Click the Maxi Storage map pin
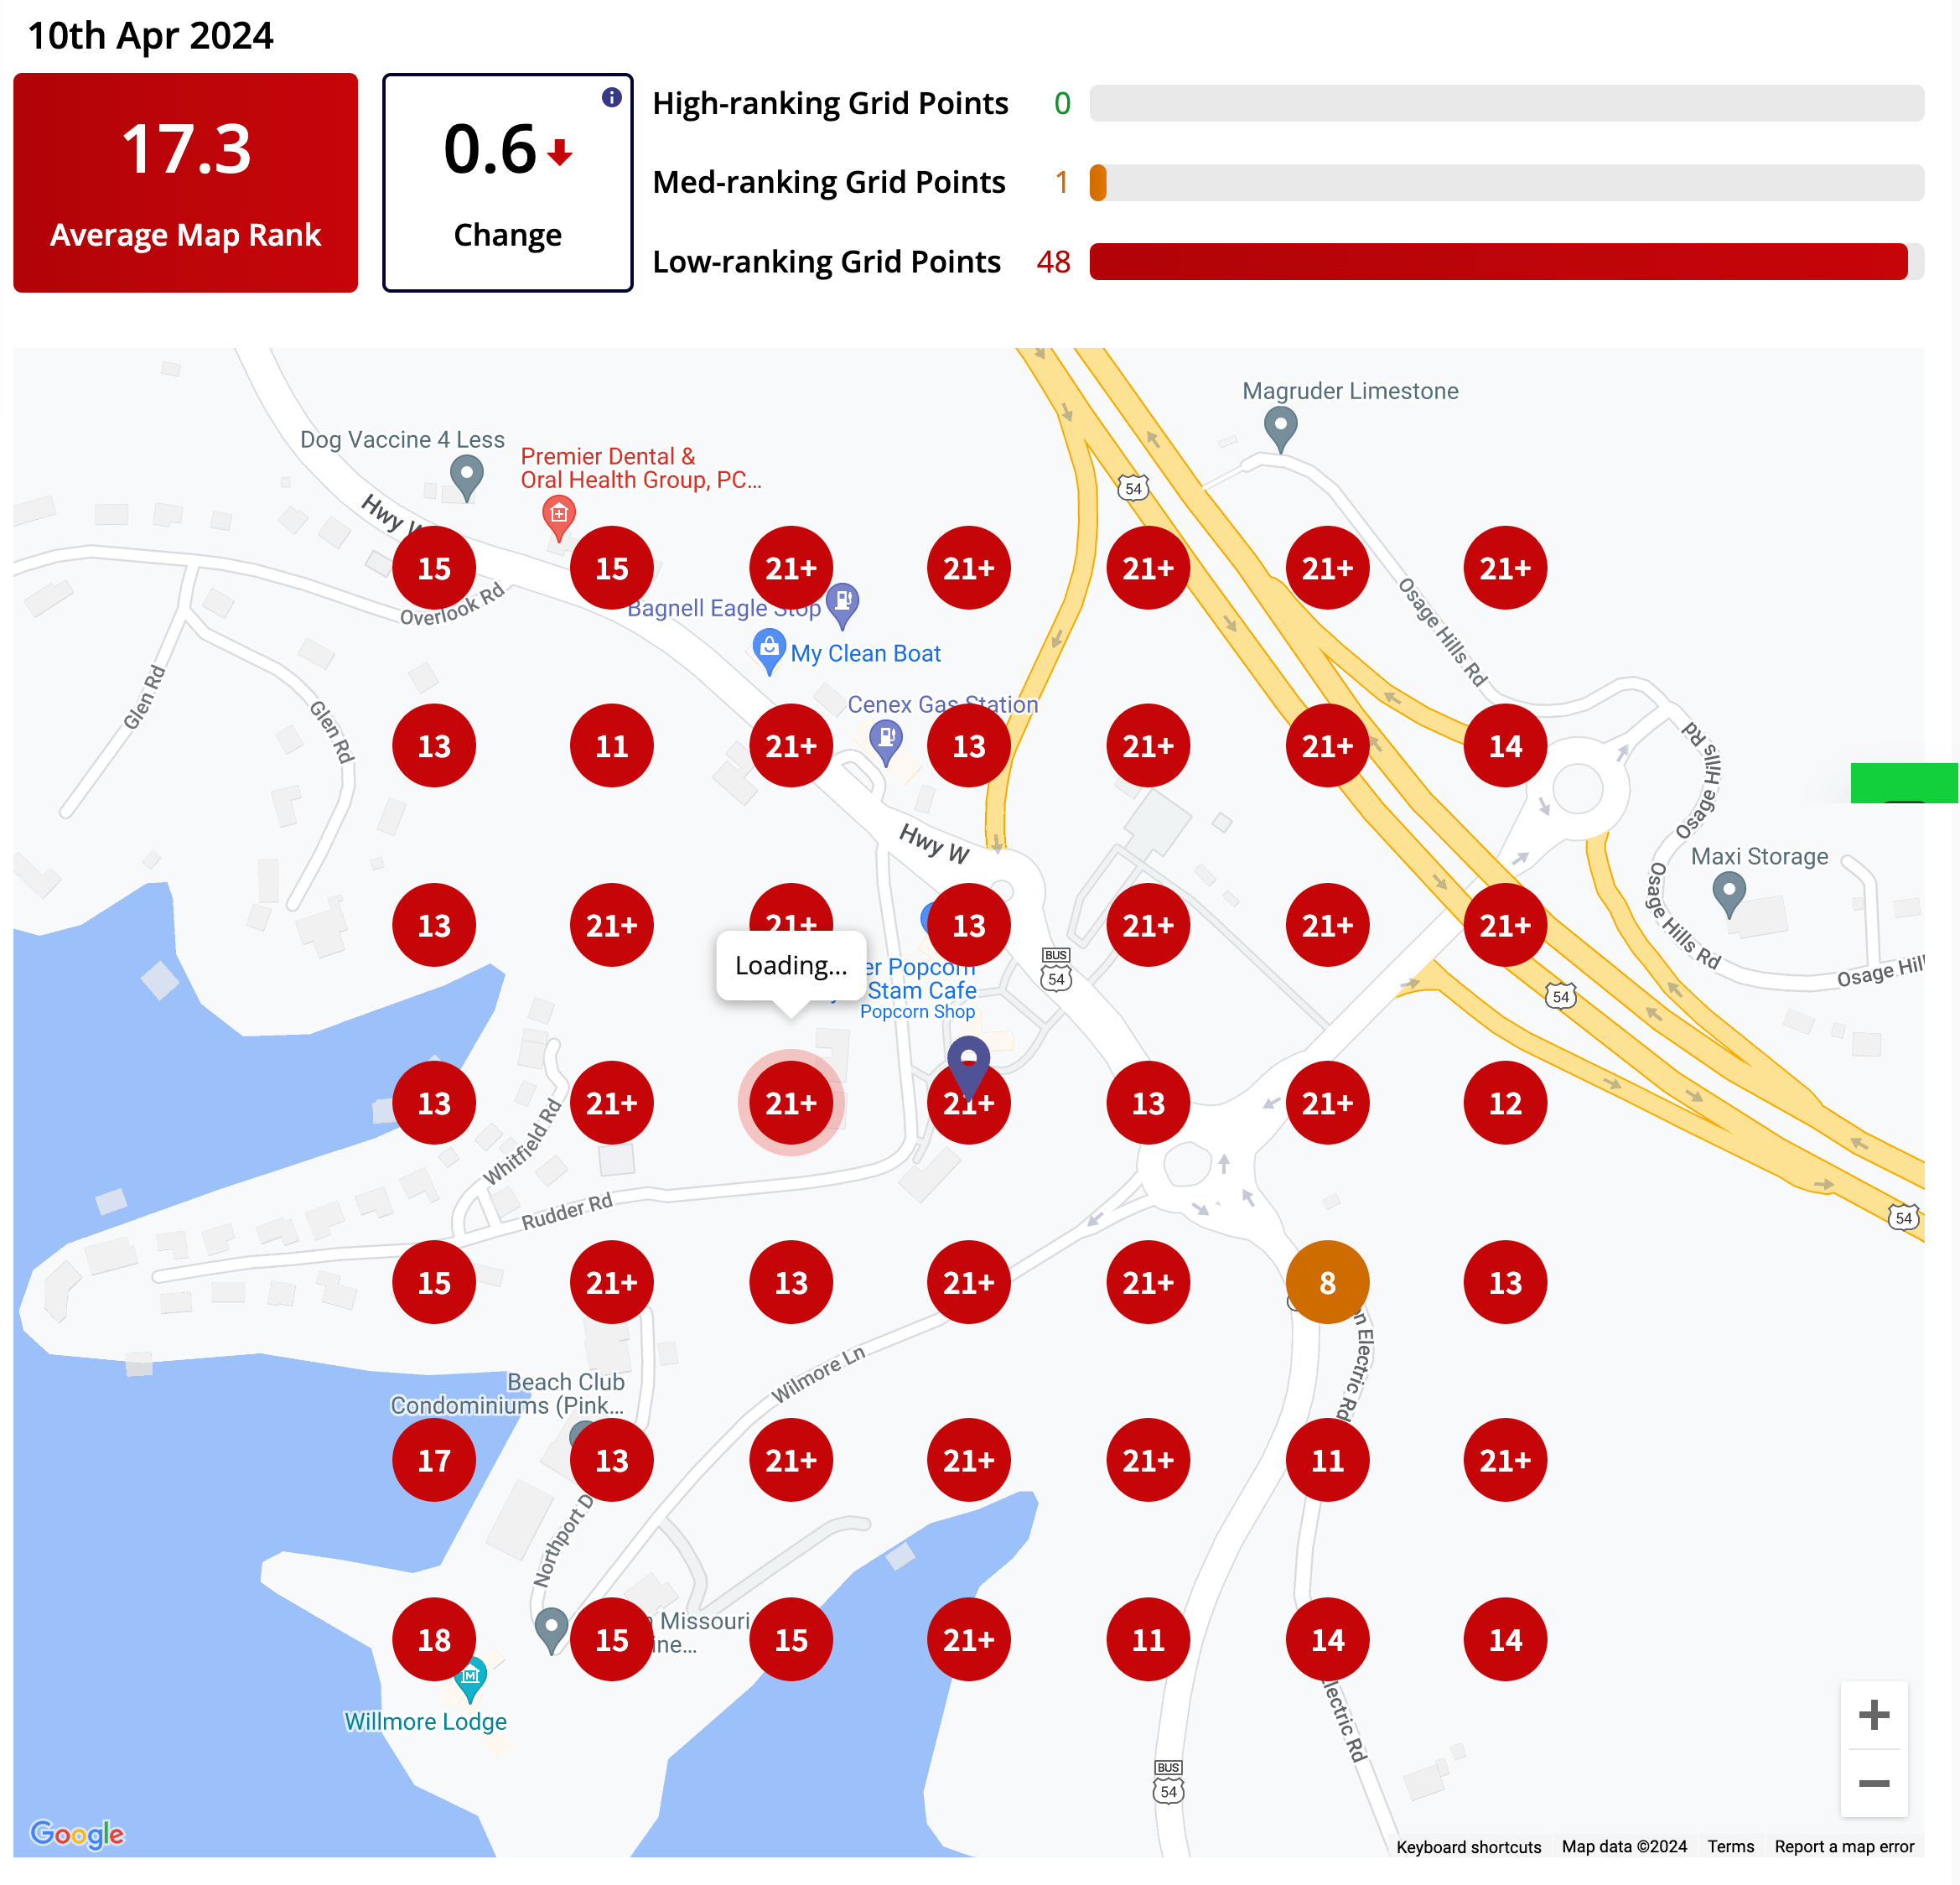The width and height of the screenshot is (1960, 1885). [x=1729, y=894]
